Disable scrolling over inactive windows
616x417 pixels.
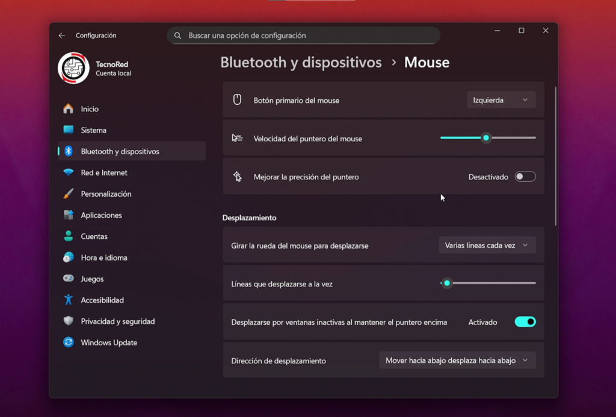tap(524, 321)
